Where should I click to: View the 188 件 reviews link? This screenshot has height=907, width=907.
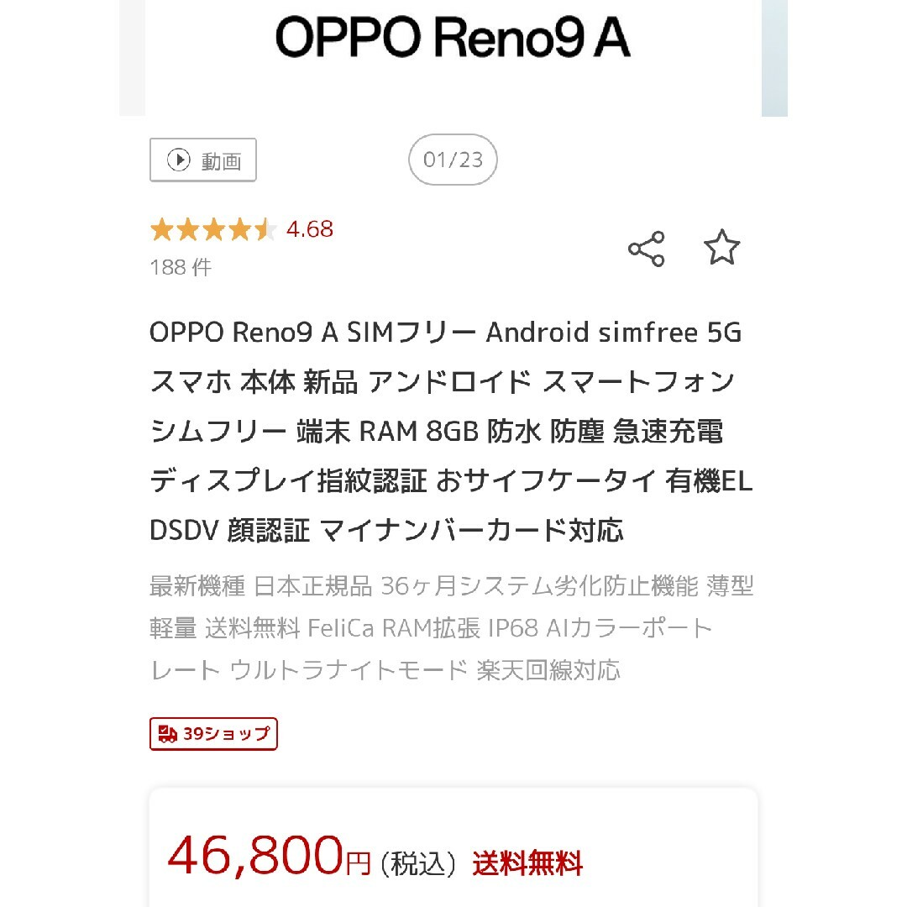[x=181, y=267]
